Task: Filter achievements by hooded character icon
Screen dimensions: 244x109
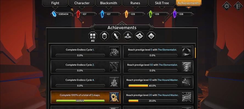Action: (104, 36)
